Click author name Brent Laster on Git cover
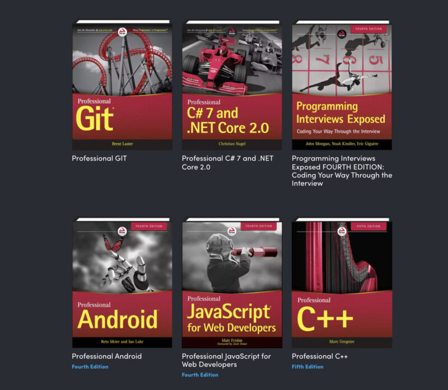Viewport: 448px width, 390px height. (x=122, y=144)
